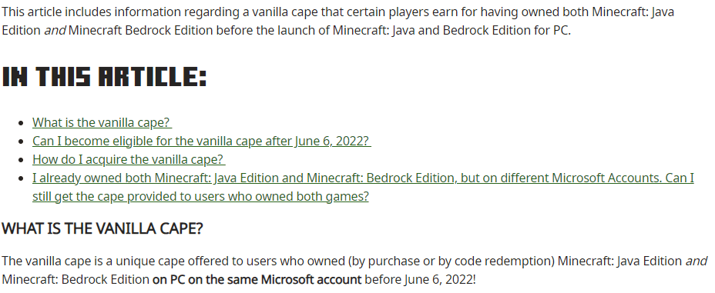Click bullet beside the eligibility question link

click(x=21, y=142)
